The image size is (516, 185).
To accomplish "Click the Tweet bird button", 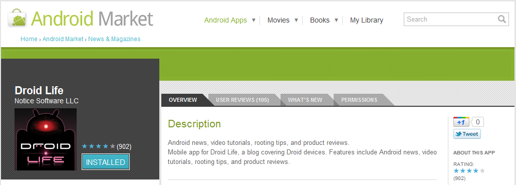I will coord(467,134).
